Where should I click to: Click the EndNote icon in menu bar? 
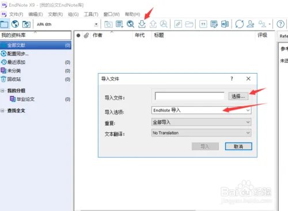pos(4,14)
